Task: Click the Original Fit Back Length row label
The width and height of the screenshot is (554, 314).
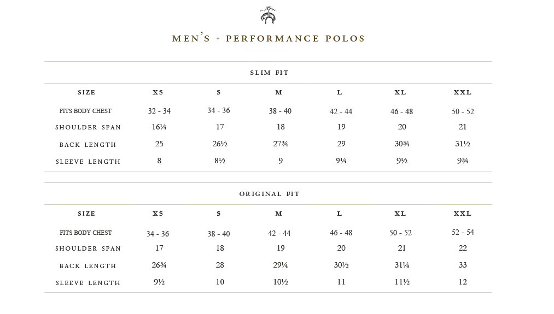Action: point(88,266)
